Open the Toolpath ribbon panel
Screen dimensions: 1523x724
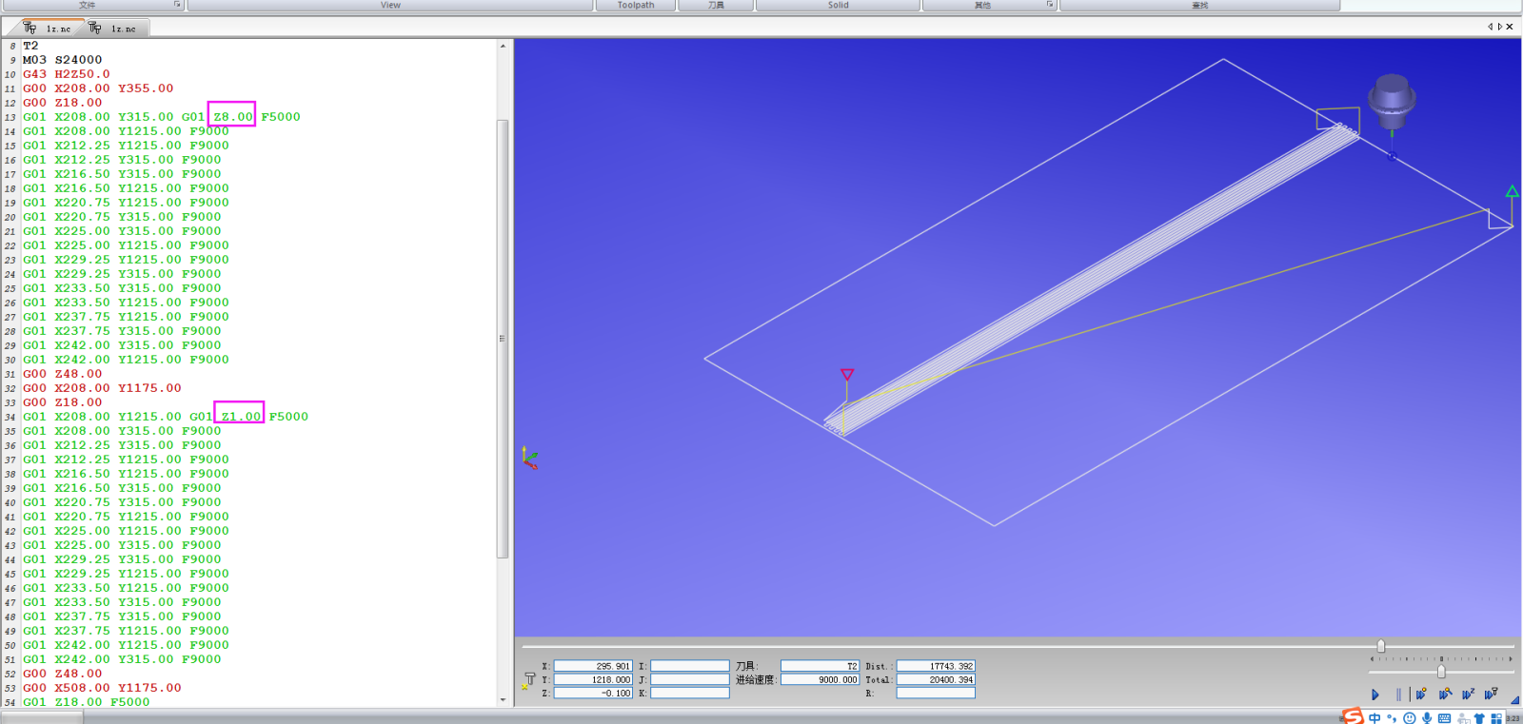coord(636,5)
